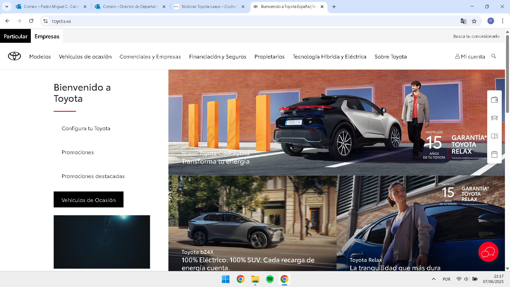510x287 pixels.
Task: Click Busca tu concesionario link
Action: pos(476,36)
